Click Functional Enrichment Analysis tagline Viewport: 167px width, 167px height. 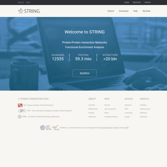tap(85, 47)
